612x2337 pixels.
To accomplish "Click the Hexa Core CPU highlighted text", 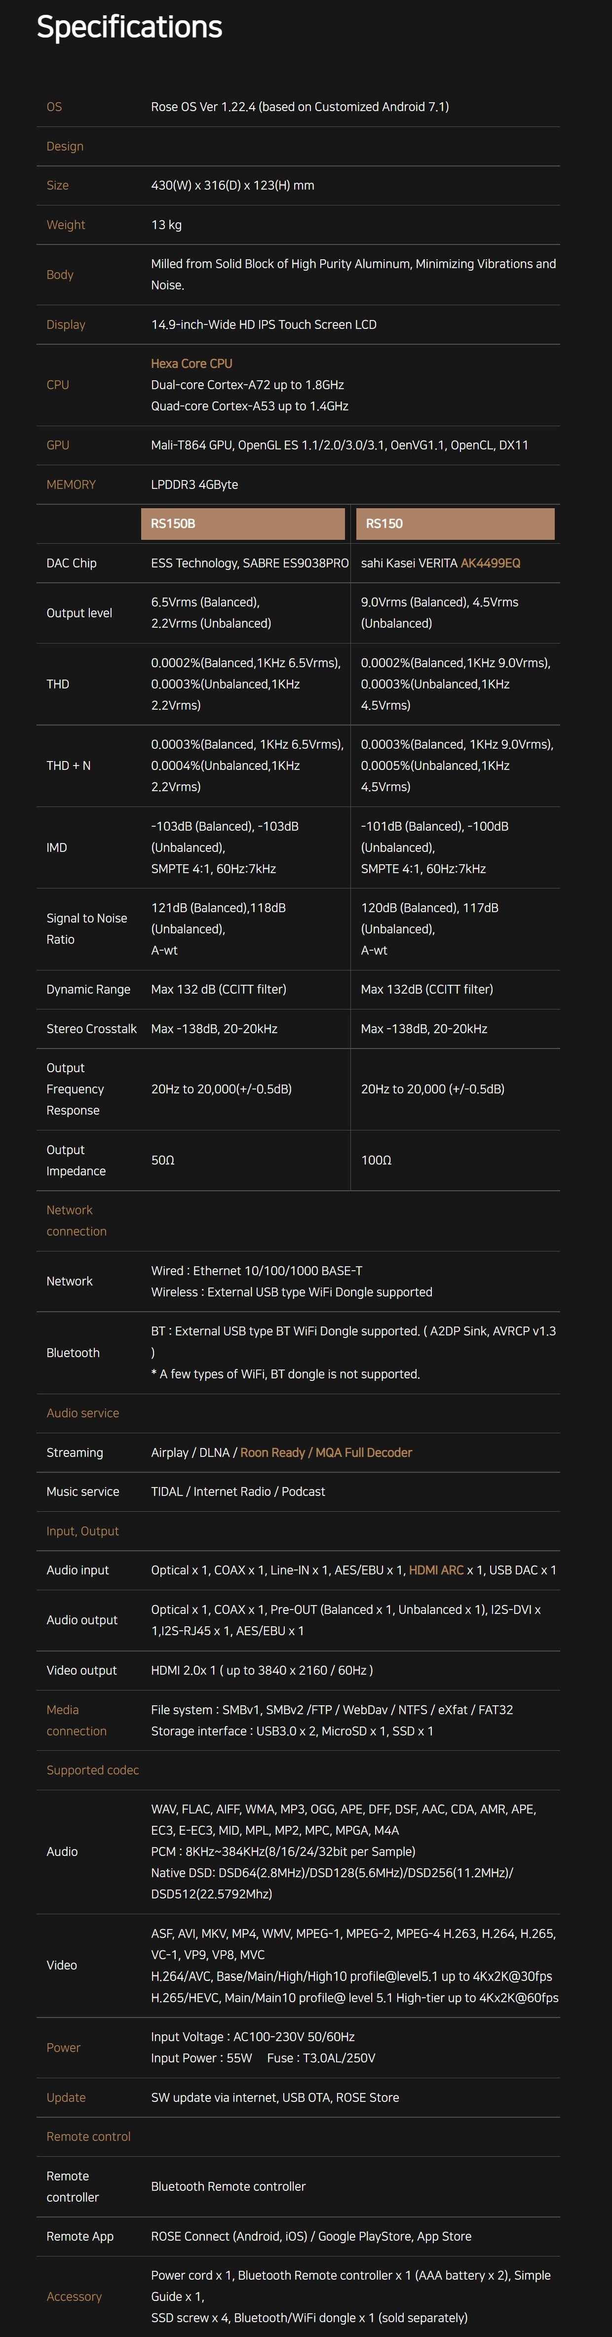I will click(191, 363).
